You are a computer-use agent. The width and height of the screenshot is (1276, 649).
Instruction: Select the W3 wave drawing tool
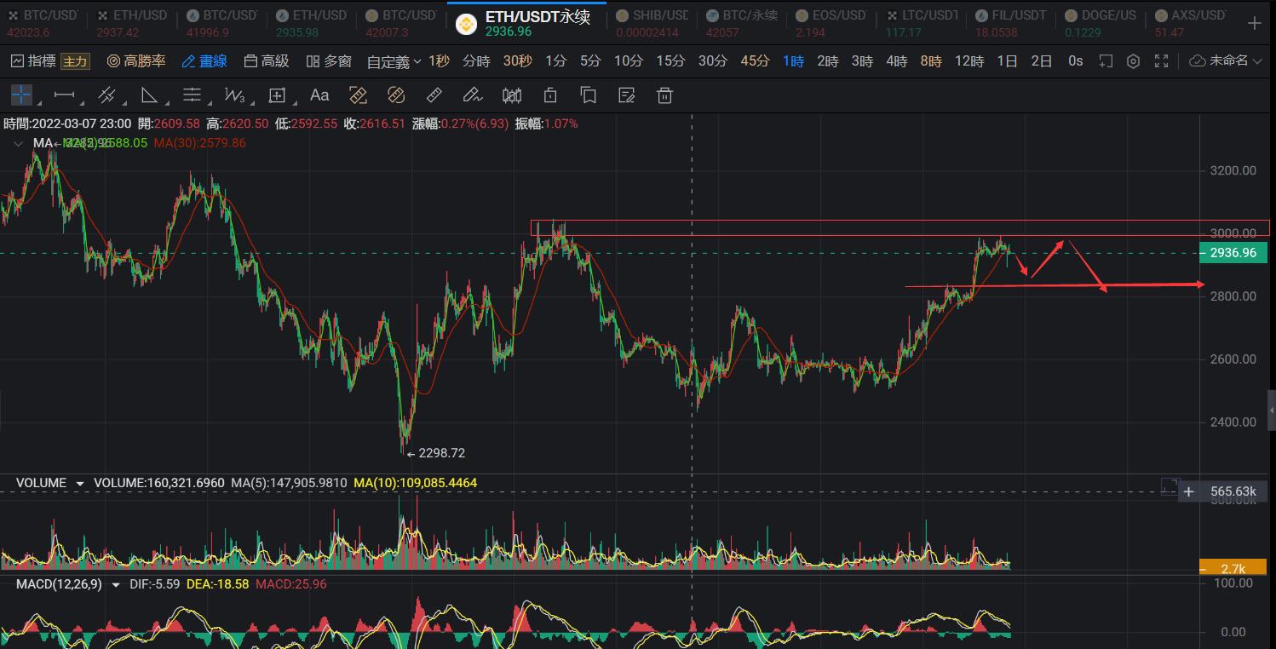click(x=235, y=95)
